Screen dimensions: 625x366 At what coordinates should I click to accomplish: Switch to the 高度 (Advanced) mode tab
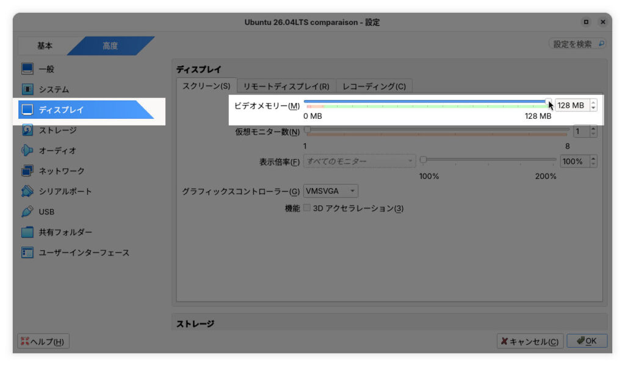tap(110, 46)
